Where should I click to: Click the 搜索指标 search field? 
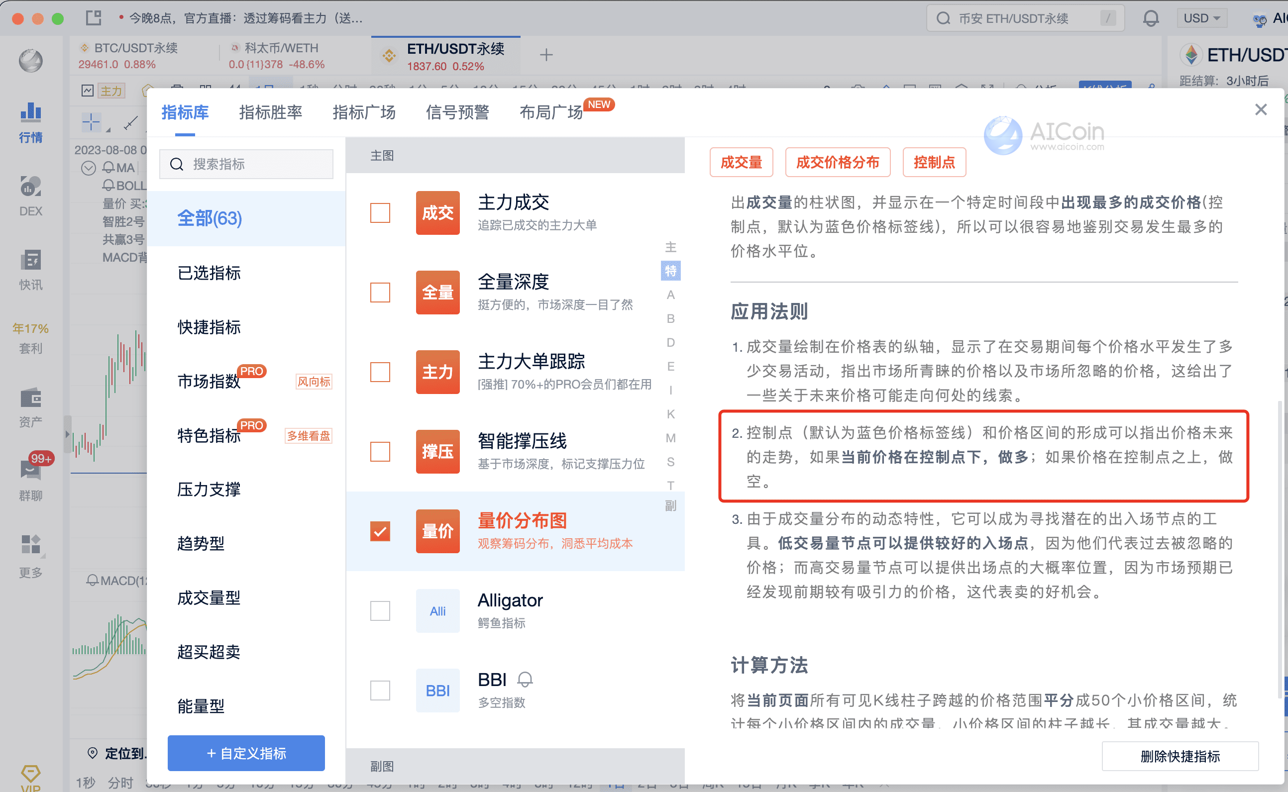click(x=246, y=164)
